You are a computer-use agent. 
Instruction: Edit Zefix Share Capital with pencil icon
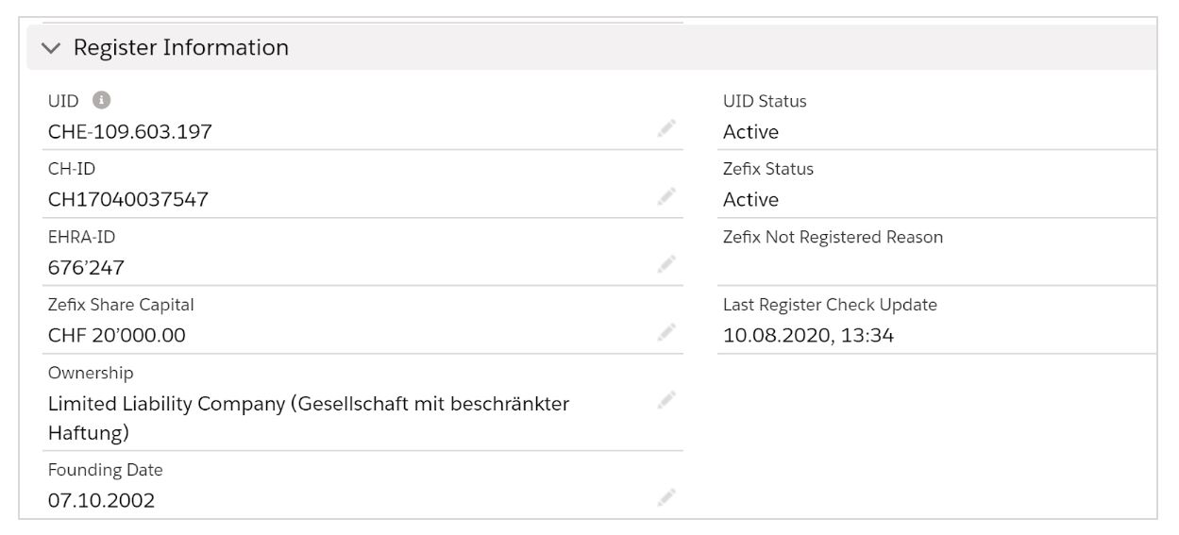[666, 333]
